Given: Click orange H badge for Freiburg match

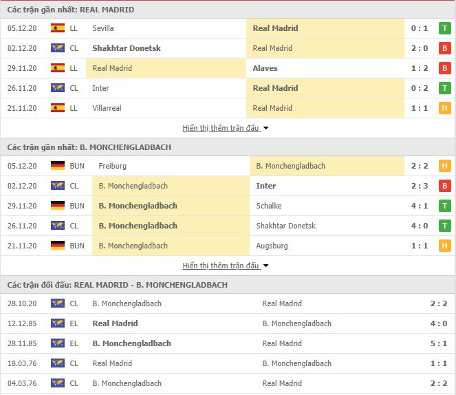Looking at the screenshot, I should (x=445, y=166).
